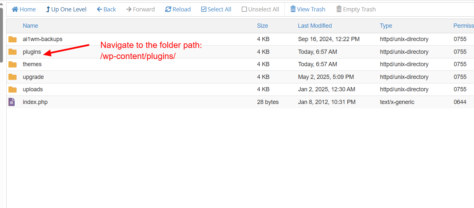Select the ai1wm-backups folder row
474x208 pixels.
click(240, 39)
